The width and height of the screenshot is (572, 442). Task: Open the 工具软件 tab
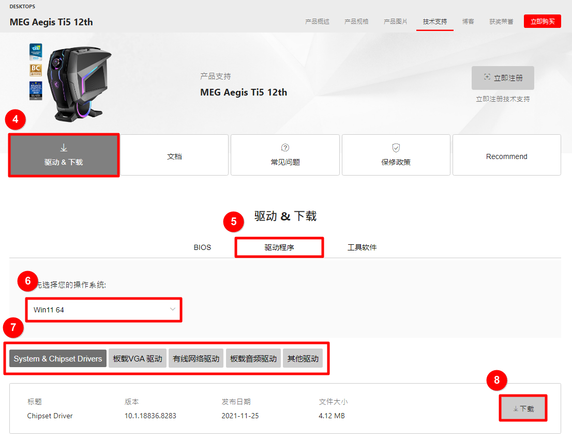pos(362,247)
